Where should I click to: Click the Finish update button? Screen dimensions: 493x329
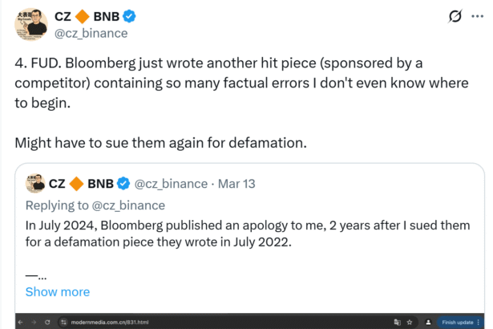tap(459, 322)
